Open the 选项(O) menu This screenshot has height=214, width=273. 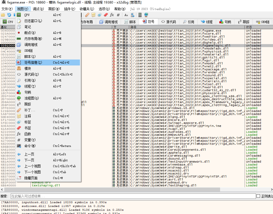(x=104, y=9)
